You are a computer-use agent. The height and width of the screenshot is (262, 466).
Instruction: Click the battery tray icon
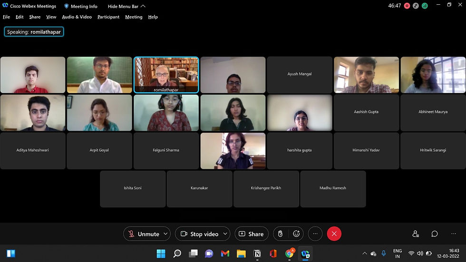point(428,253)
